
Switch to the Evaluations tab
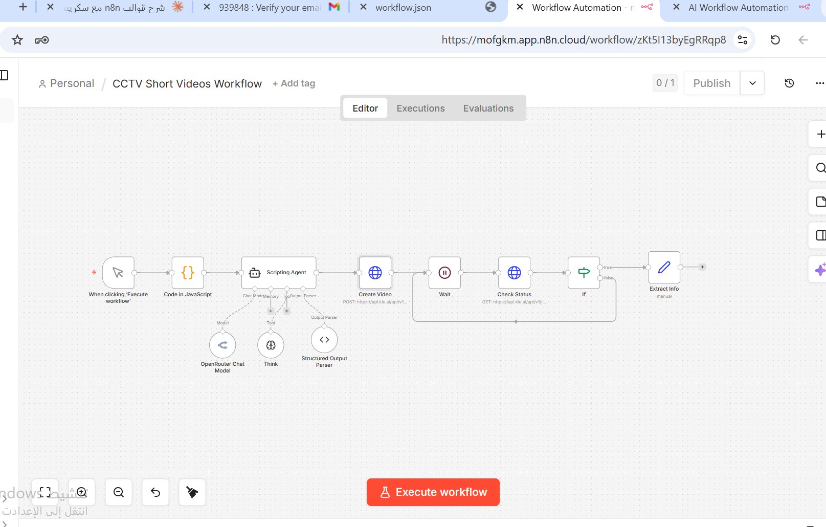click(x=488, y=108)
